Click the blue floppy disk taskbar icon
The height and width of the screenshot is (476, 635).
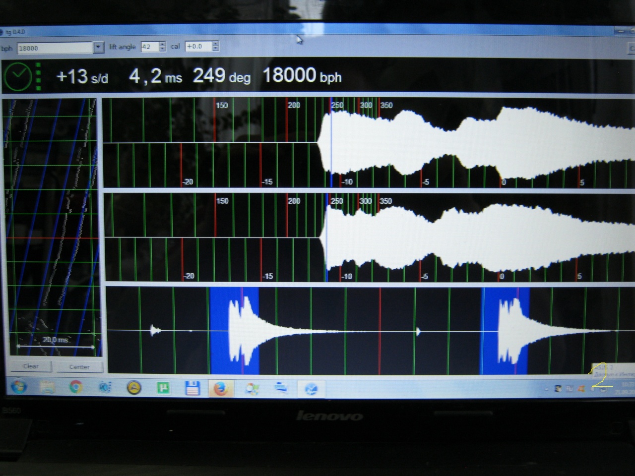[x=191, y=388]
